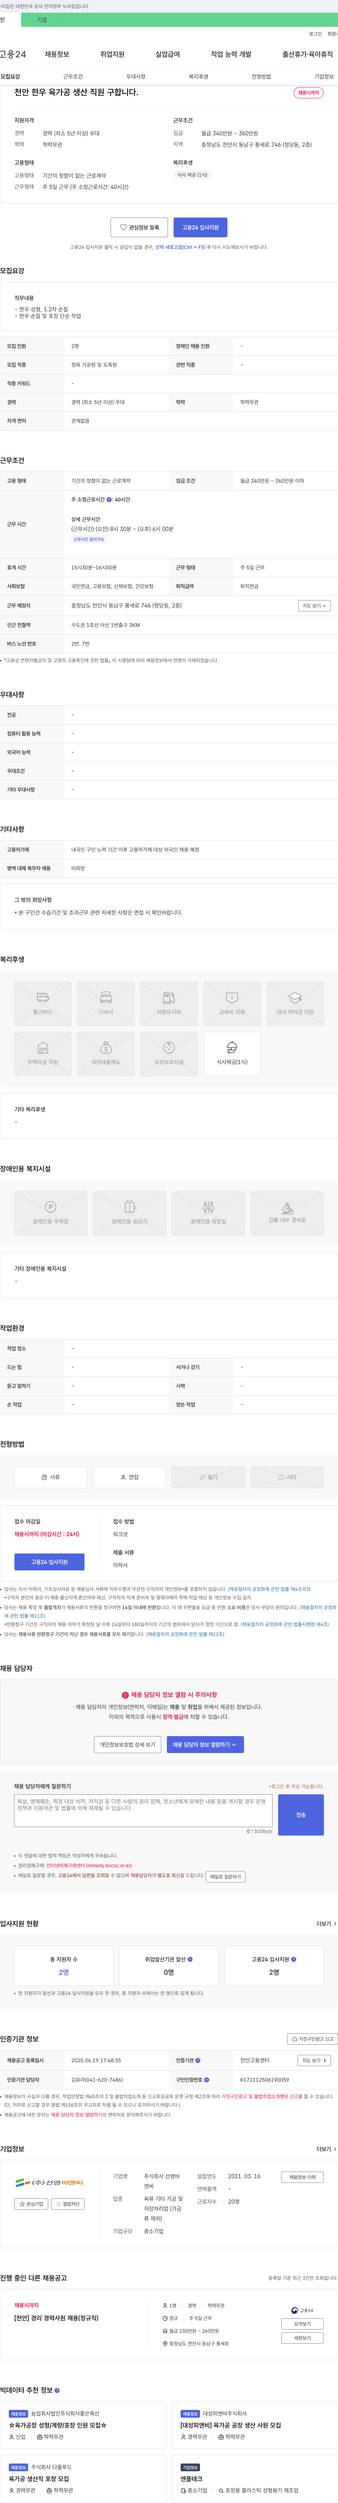Click the 열람제한 button
The height and width of the screenshot is (2503, 338).
pyautogui.click(x=68, y=2204)
